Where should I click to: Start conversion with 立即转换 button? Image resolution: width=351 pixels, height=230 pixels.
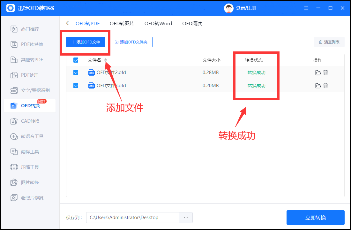tap(315, 218)
